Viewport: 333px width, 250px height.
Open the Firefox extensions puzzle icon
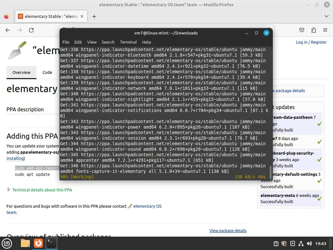(x=313, y=30)
